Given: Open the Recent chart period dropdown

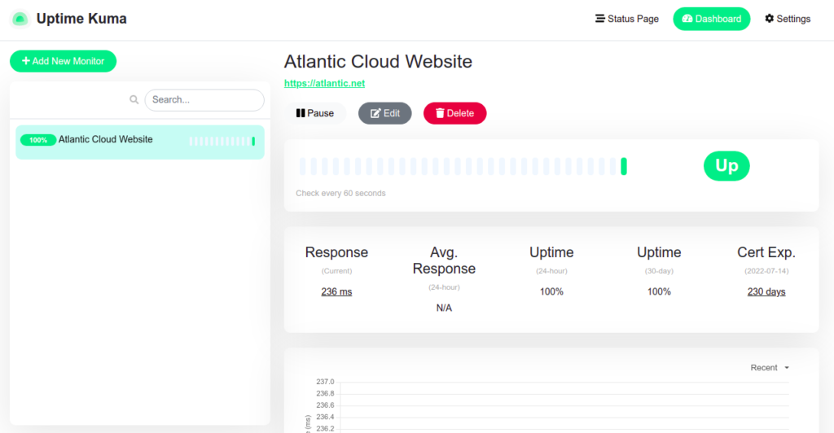Looking at the screenshot, I should click(x=770, y=368).
